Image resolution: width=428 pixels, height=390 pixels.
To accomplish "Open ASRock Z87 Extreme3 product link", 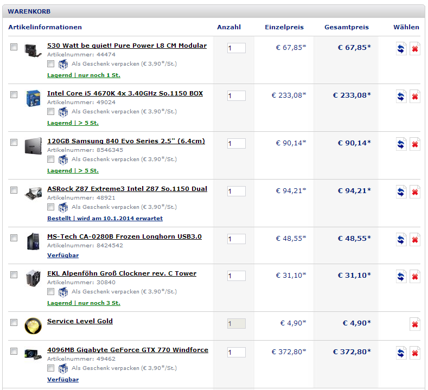I will pyautogui.click(x=127, y=189).
